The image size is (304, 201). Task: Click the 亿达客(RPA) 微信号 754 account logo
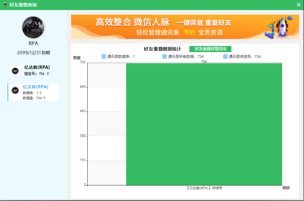click(15, 71)
